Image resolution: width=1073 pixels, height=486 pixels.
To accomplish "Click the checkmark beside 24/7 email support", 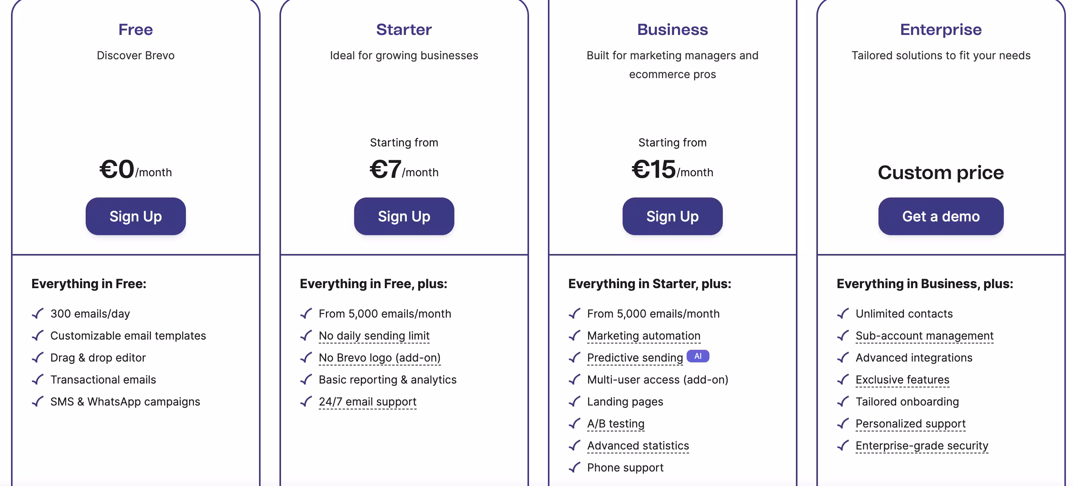I will 306,402.
